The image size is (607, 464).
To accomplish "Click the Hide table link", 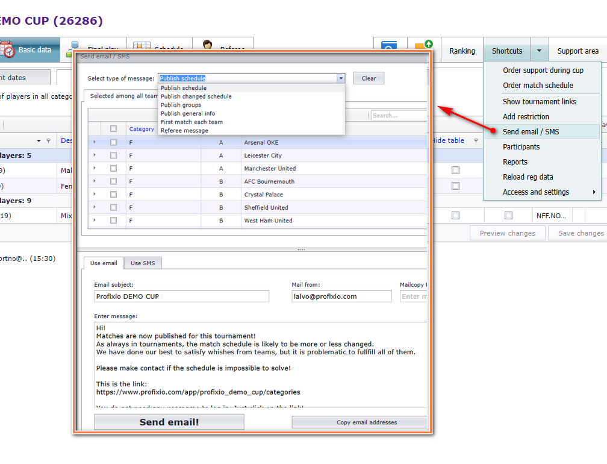I will pos(448,140).
